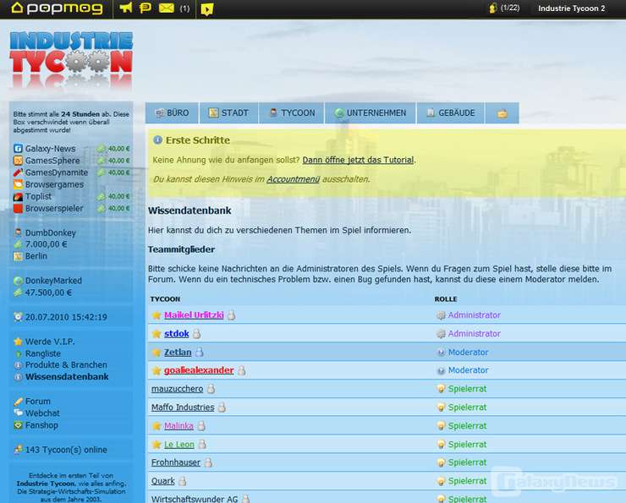This screenshot has width=626, height=503.
Task: Open Frohnhauser's profile
Action: tap(176, 462)
